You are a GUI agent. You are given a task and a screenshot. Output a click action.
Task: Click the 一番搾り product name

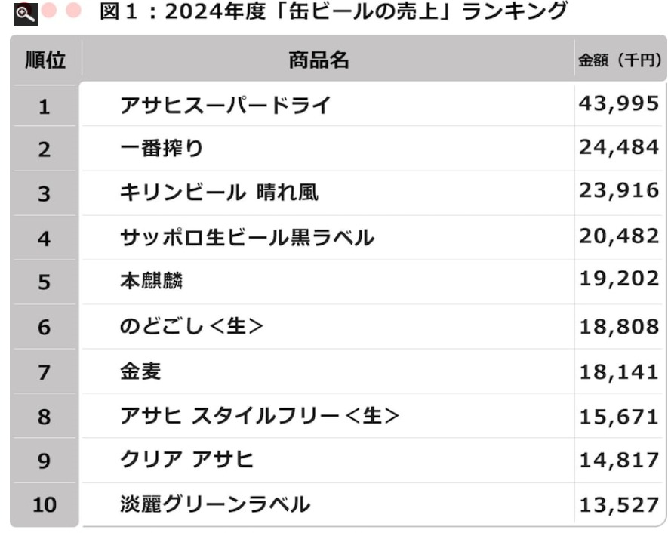pos(162,149)
